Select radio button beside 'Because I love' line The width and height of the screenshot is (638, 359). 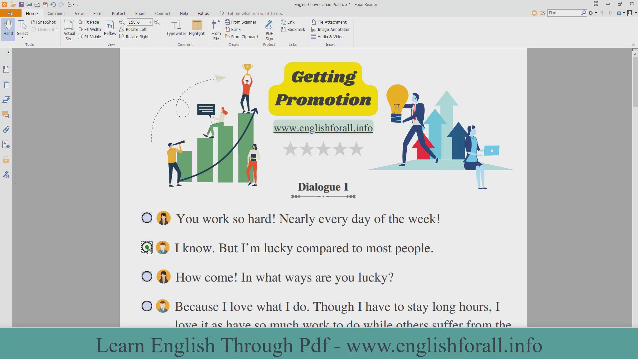[x=147, y=306]
